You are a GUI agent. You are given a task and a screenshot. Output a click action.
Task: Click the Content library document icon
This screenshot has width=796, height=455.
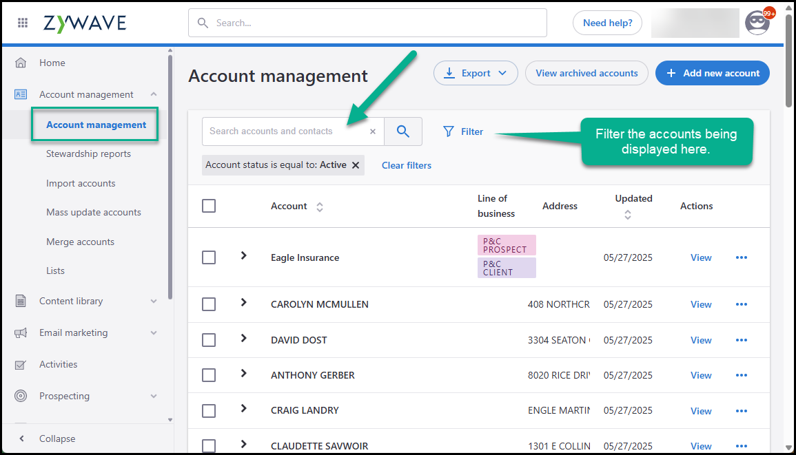(20, 301)
